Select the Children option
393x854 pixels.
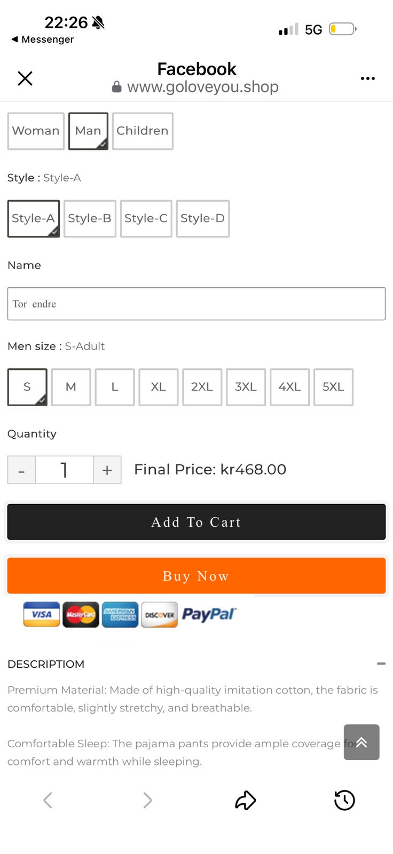143,131
